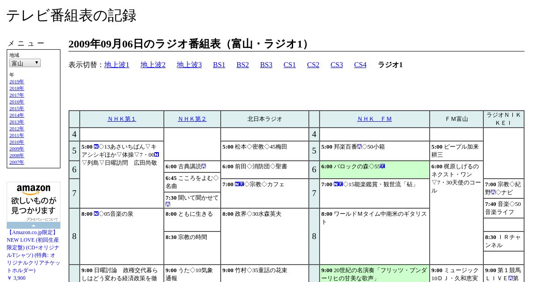Switch to the 地上波3 listing tab

[x=189, y=65]
